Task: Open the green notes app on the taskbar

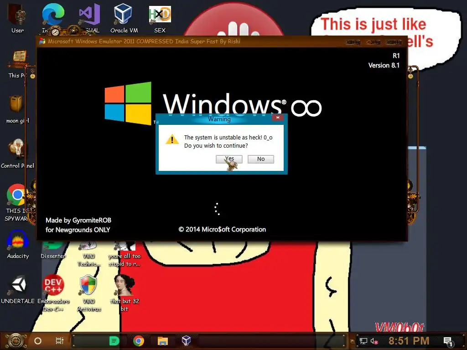Action: [114, 341]
